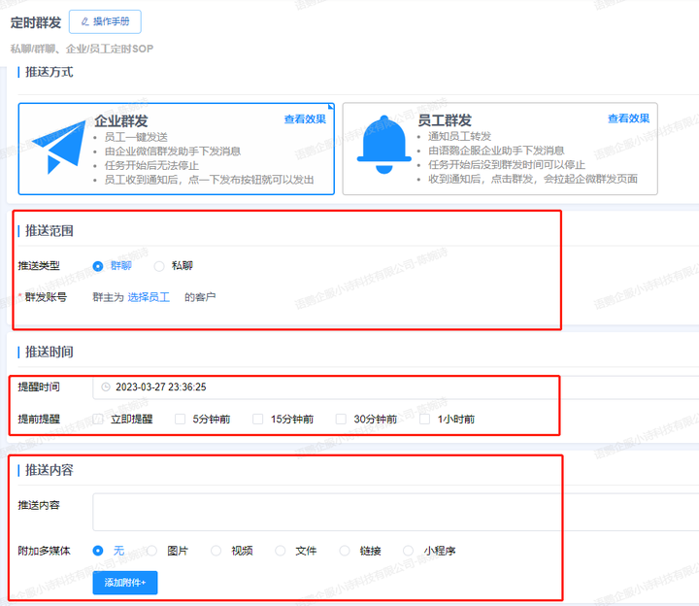This screenshot has height=606, width=699.
Task: Click the clock icon in 提醒时间 field
Action: tap(105, 387)
